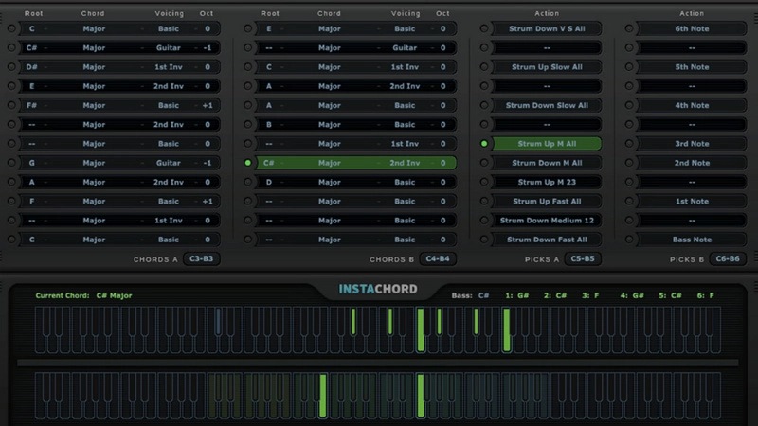This screenshot has height=426, width=758.
Task: Open the Oct value +1 in F Major row
Action: coord(208,201)
